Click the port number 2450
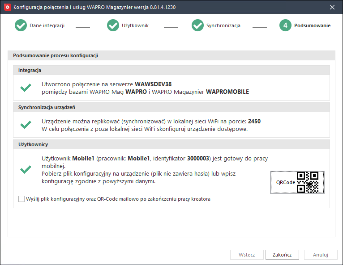Screen dimensions: 343x265 pyautogui.click(x=254, y=121)
